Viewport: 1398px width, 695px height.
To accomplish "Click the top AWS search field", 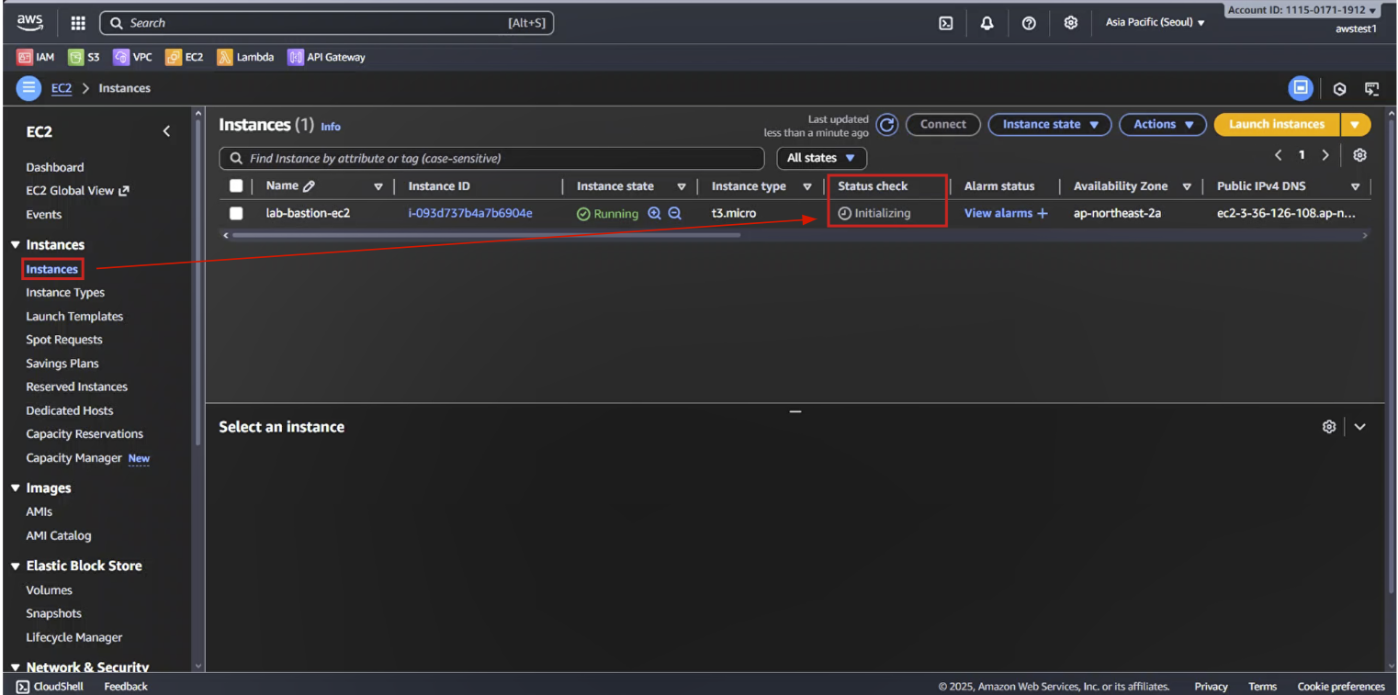I will 327,23.
